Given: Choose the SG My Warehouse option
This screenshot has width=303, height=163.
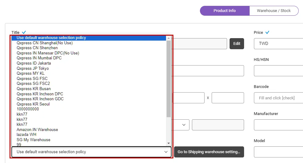Looking at the screenshot, I should coord(33,140).
